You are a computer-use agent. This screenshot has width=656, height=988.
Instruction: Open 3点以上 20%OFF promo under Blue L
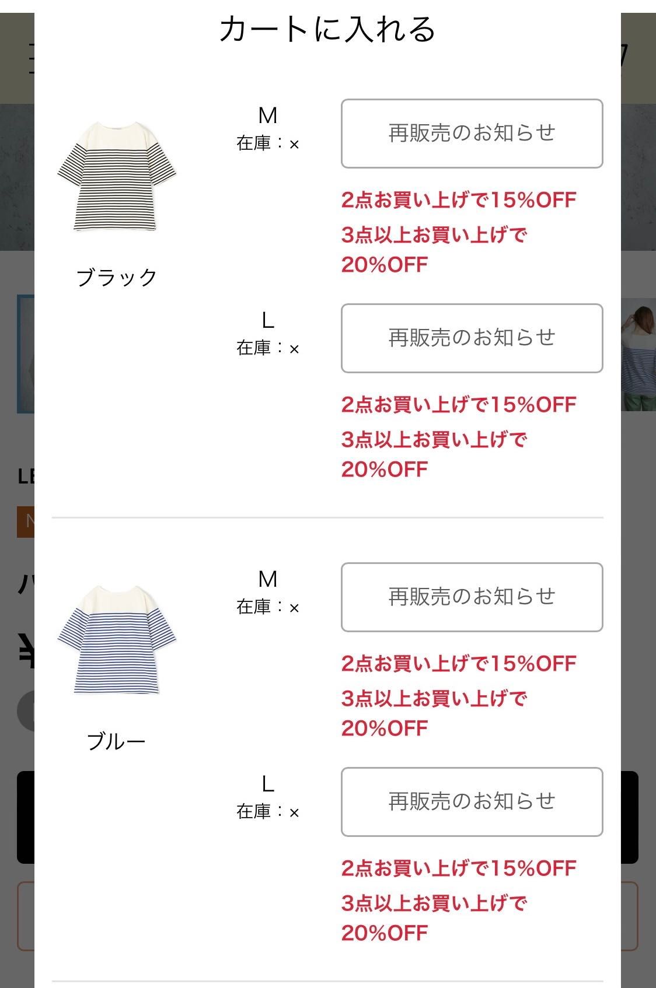[434, 918]
